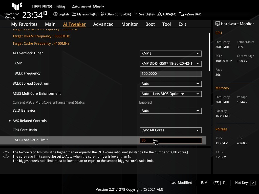Open the Hot Keys help

point(245,183)
